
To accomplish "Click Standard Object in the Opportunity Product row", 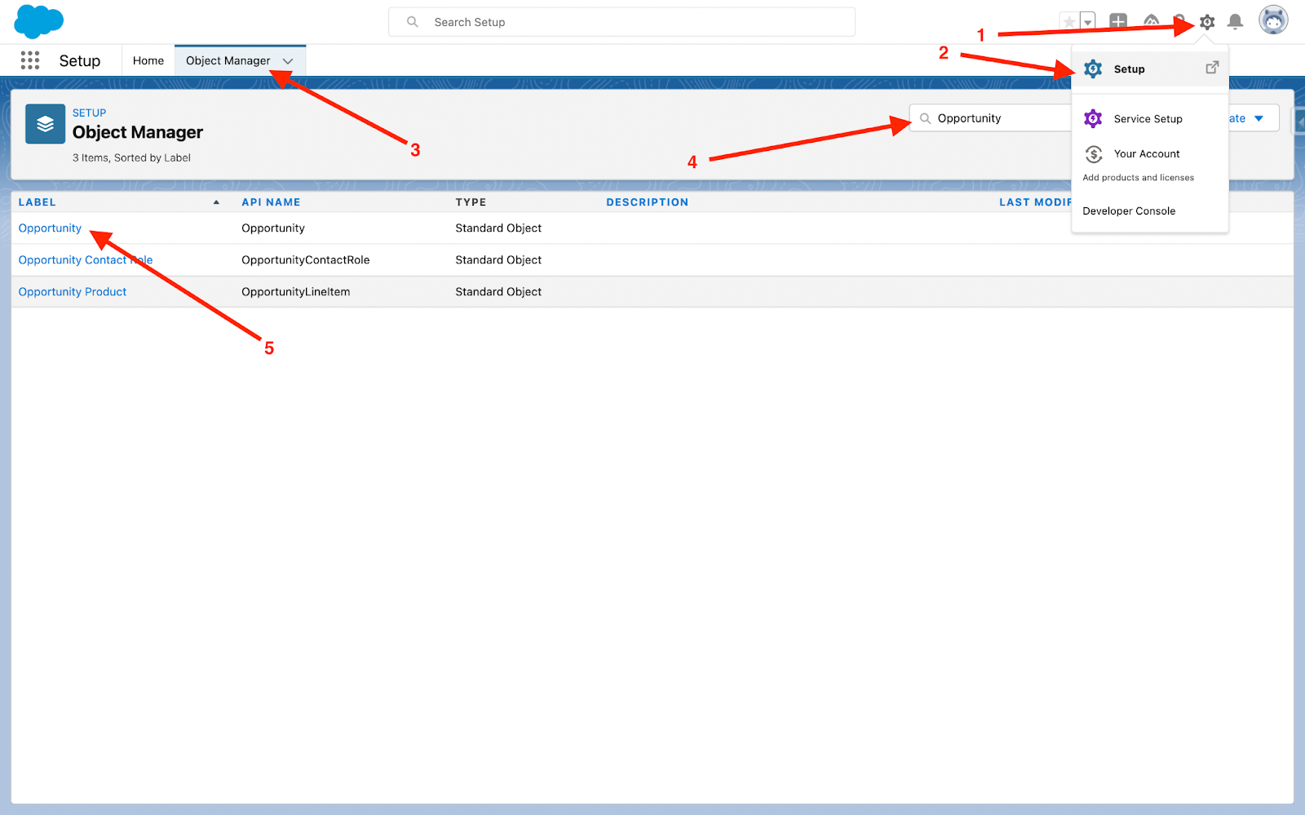I will point(498,292).
